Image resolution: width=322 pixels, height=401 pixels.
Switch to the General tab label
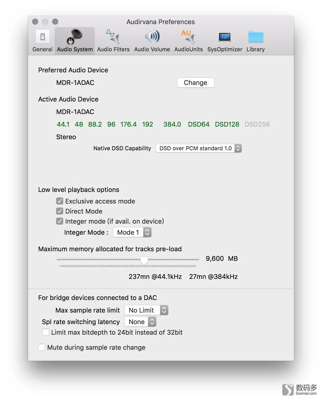pyautogui.click(x=42, y=49)
